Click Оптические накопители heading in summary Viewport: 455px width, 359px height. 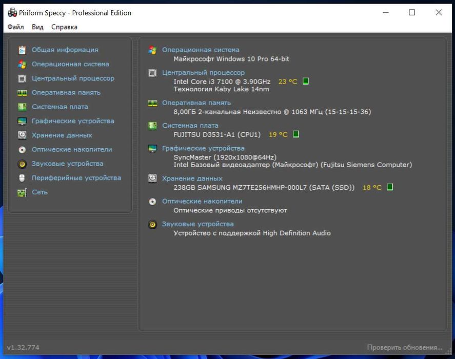click(202, 202)
